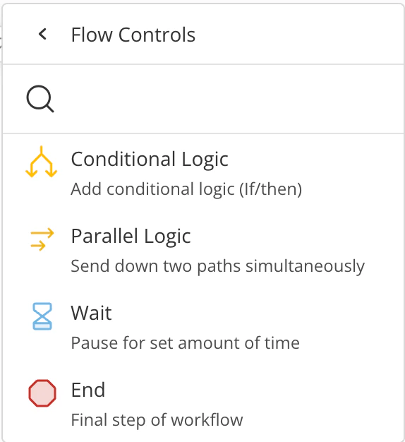Click blank area right of Conditional Logic title
This screenshot has width=405, height=442.
310,160
